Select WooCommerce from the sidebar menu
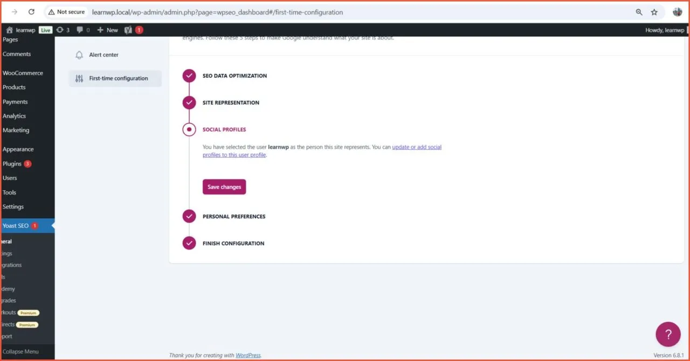 point(22,73)
